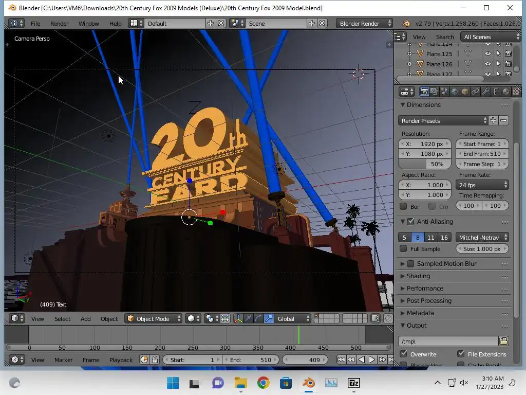This screenshot has height=395, width=526.
Task: Open File Explorer from the taskbar
Action: [x=241, y=383]
